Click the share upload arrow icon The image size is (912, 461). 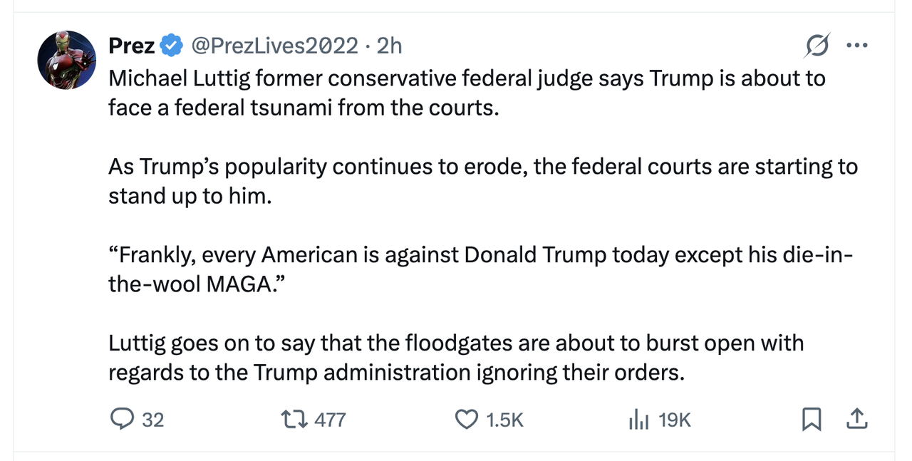pyautogui.click(x=856, y=420)
